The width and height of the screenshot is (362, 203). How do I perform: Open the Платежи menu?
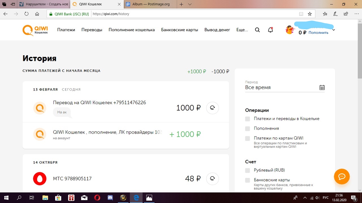pos(66,30)
